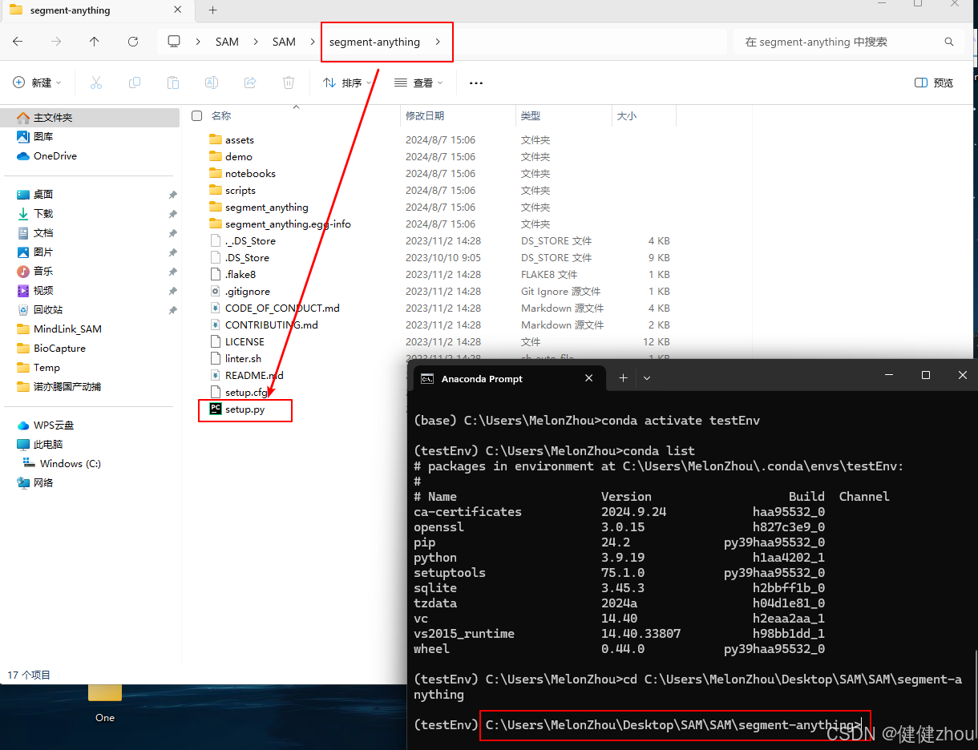Select the .gitignore file
The width and height of the screenshot is (978, 750).
(x=247, y=291)
